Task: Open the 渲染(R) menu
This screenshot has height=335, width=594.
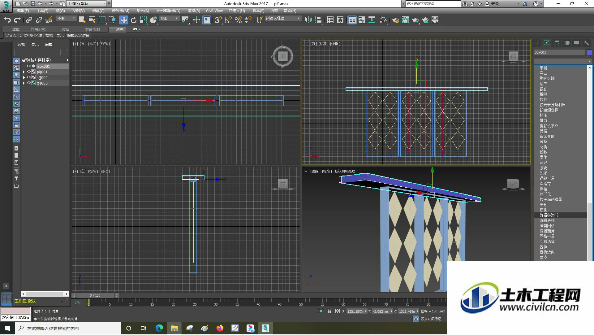Action: (x=194, y=11)
